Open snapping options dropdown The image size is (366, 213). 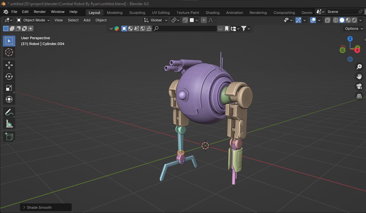[x=194, y=20]
